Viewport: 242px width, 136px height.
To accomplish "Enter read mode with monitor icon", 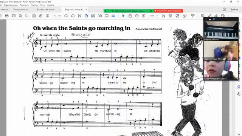I will click(107, 16).
